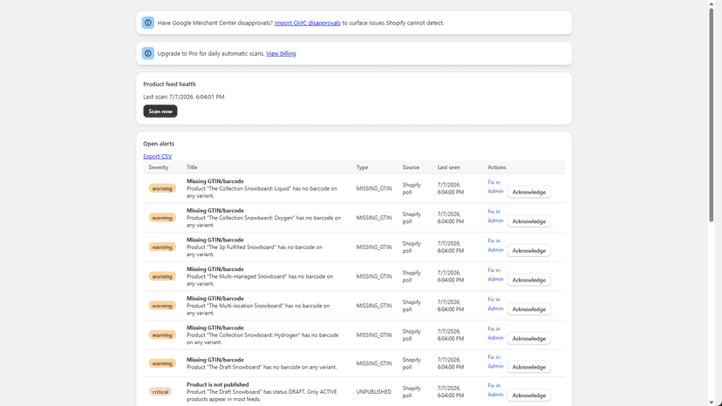This screenshot has width=722, height=406.
Task: Click scrollbar up arrow
Action: coord(712,3)
